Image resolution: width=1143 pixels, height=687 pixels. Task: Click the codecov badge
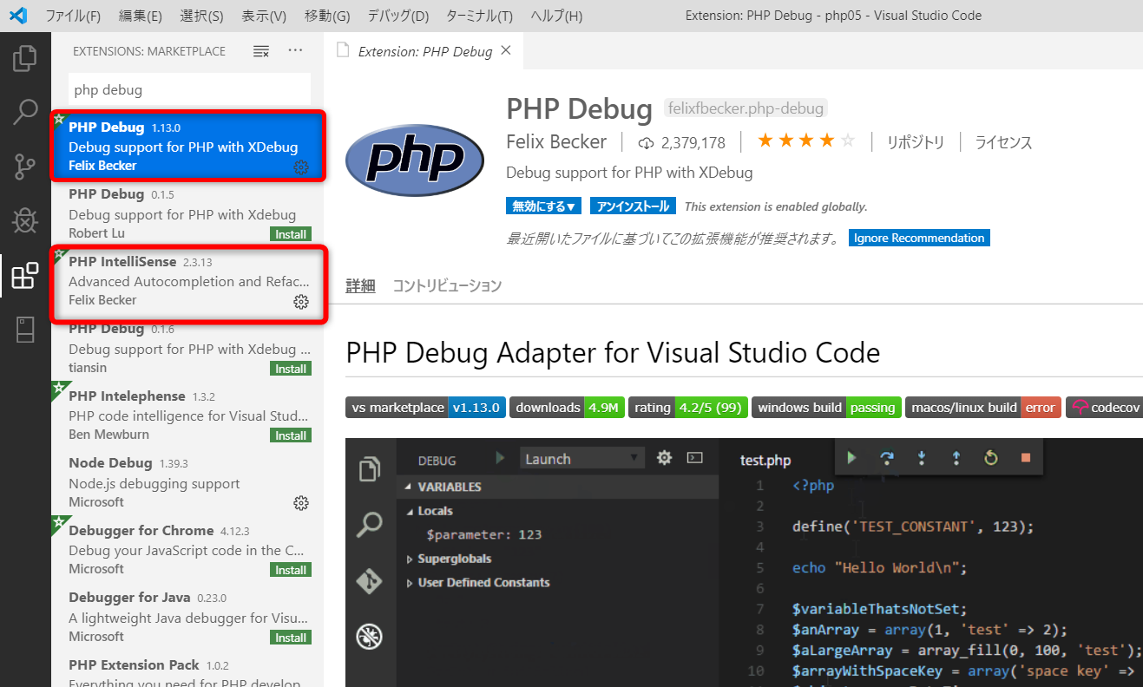coord(1104,408)
